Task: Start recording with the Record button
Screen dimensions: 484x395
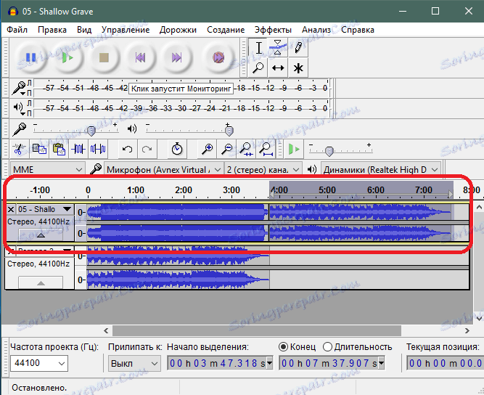Action: click(x=218, y=57)
